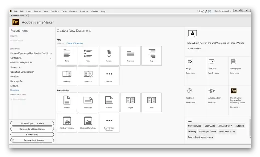Click Connect to a Repository button
This screenshot has width=260, height=157.
pyautogui.click(x=32, y=129)
